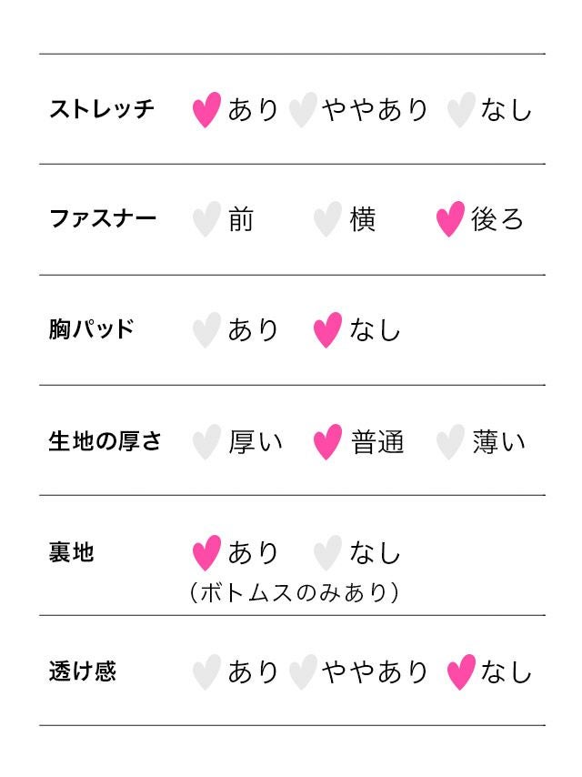582x777 pixels.
Task: Select the pink heart for 裏地 あり
Action: coord(207,552)
